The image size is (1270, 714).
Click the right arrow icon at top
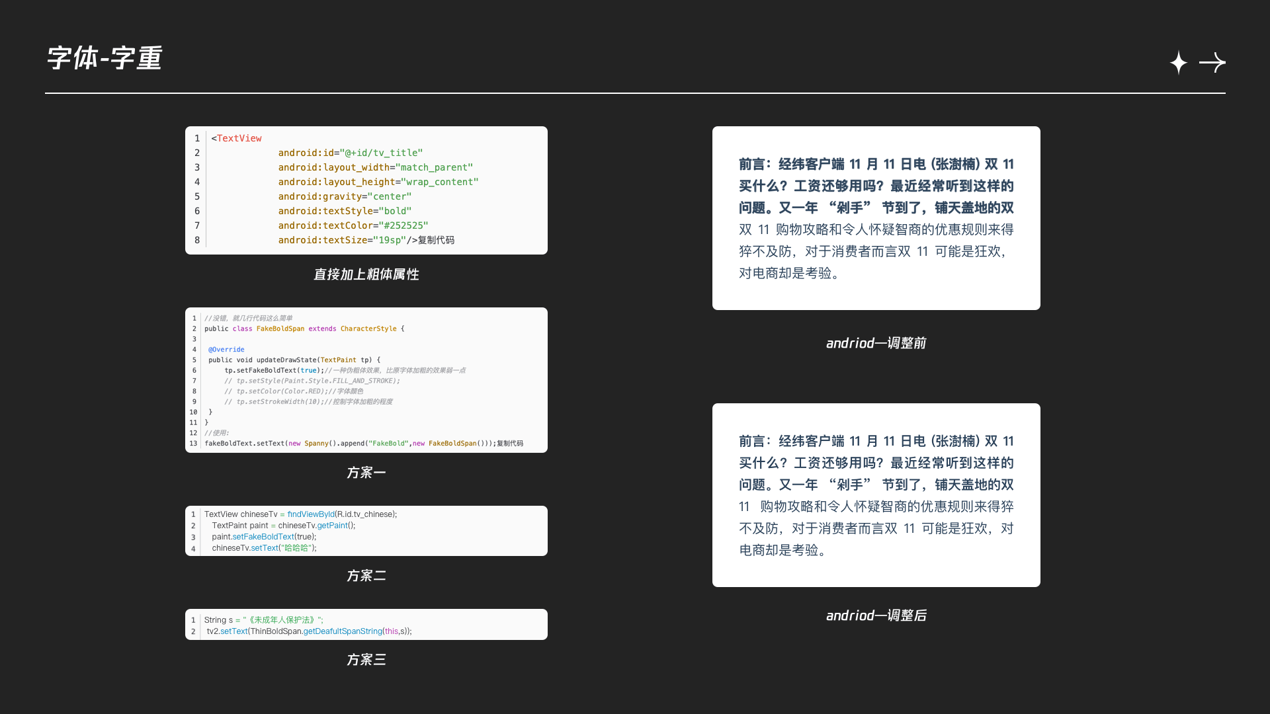[x=1212, y=63]
